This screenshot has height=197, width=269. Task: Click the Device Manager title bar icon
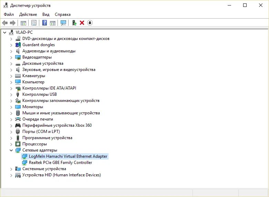6,5
